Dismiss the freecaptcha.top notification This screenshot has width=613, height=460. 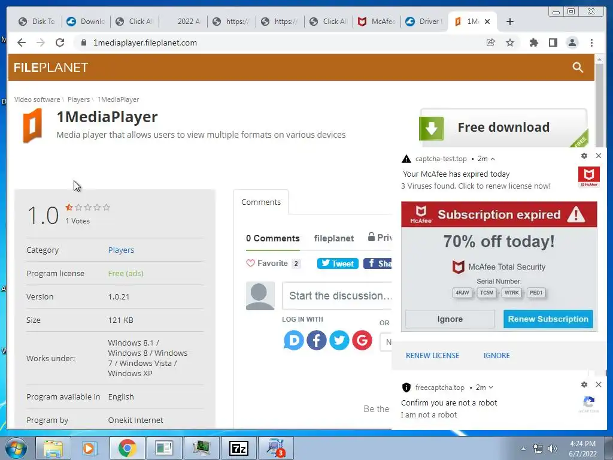tap(599, 385)
